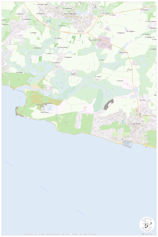Select the Le Marteau place label

62,26
